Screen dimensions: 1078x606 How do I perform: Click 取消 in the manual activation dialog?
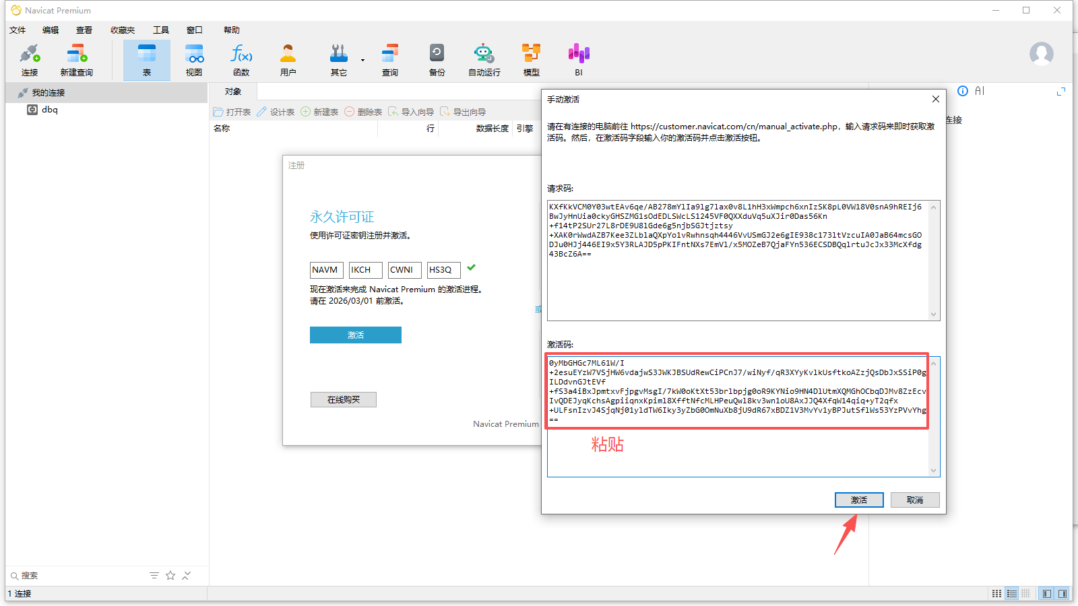(915, 500)
